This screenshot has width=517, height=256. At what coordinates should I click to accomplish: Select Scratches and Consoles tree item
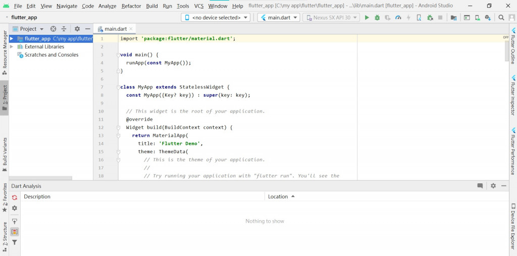coord(51,55)
